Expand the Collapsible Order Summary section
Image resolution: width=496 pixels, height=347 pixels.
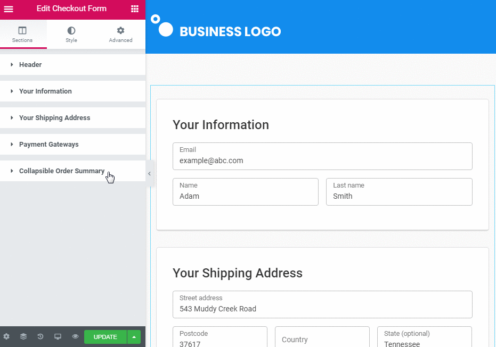pyautogui.click(x=73, y=171)
